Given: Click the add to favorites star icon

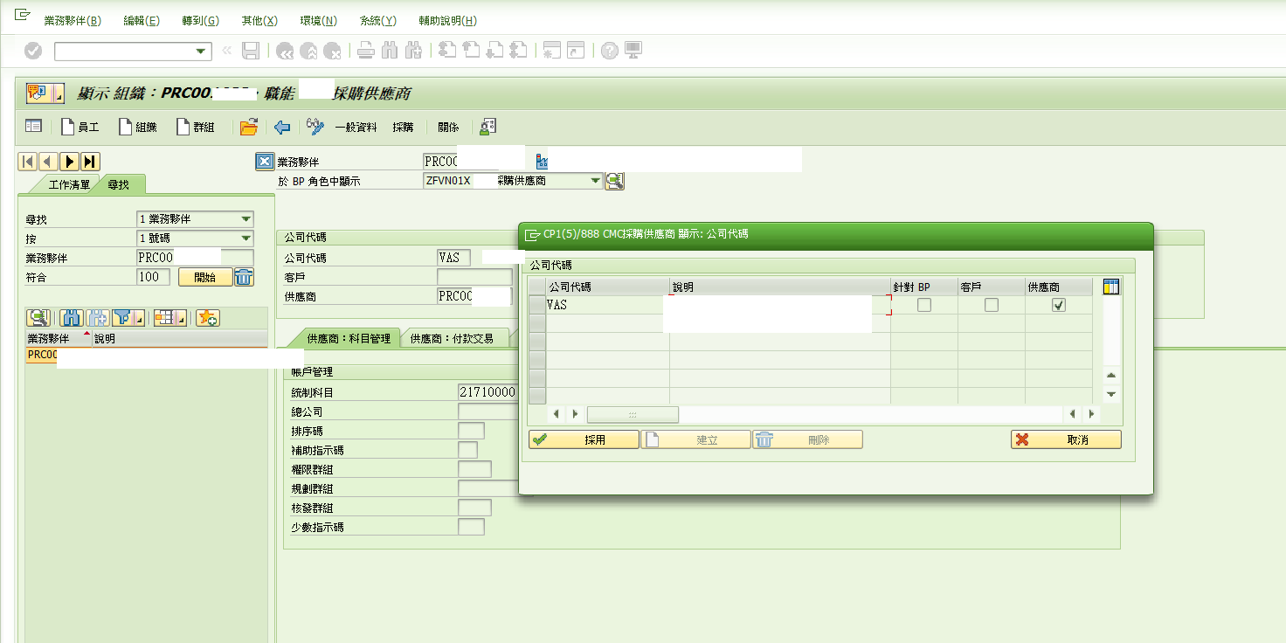Looking at the screenshot, I should click(x=207, y=317).
